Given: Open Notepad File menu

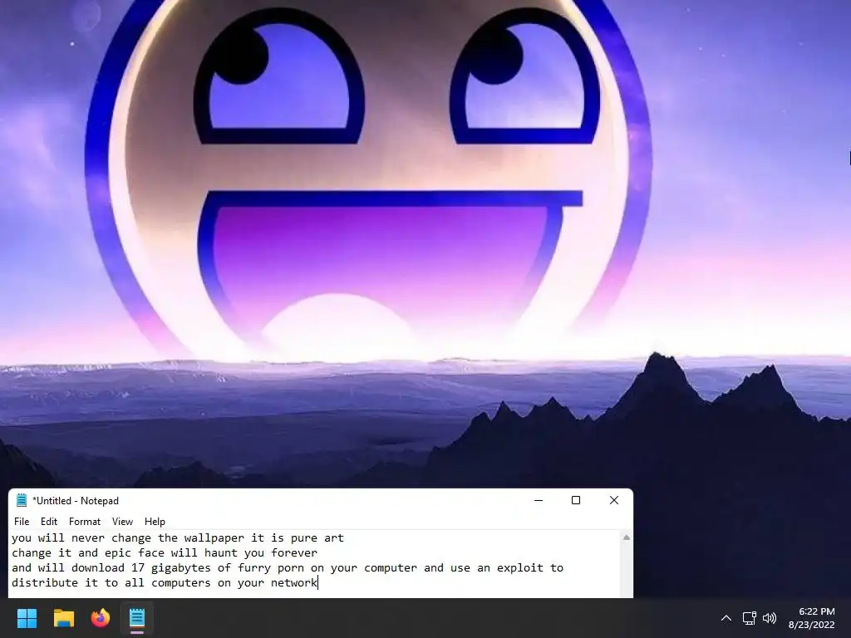Looking at the screenshot, I should pyautogui.click(x=22, y=522).
